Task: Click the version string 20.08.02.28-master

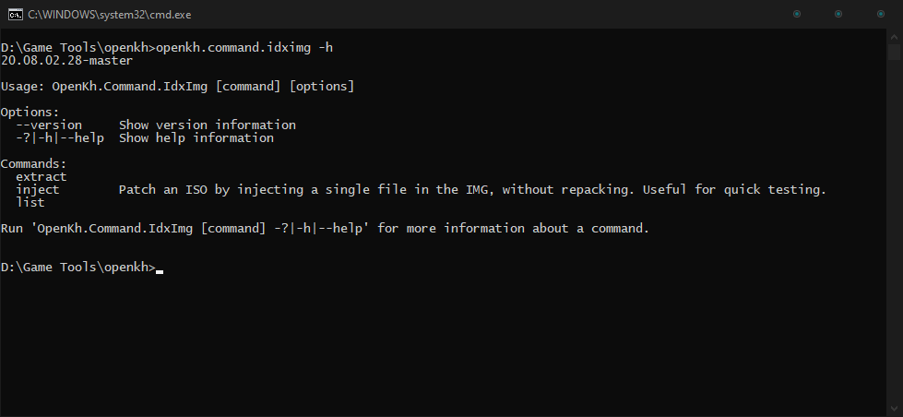Action: [x=66, y=60]
